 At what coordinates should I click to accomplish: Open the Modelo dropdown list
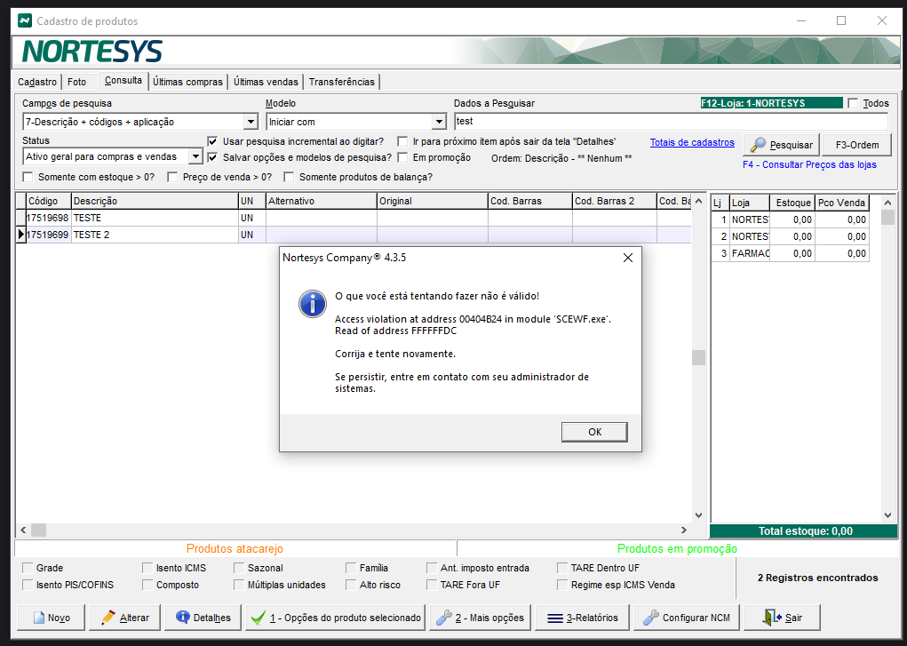(438, 123)
